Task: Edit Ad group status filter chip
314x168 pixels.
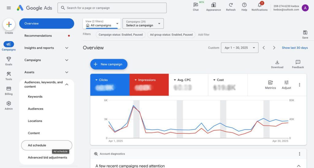Action: coord(171,35)
